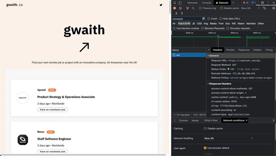Open the drawer three-dot menu

tap(175, 120)
